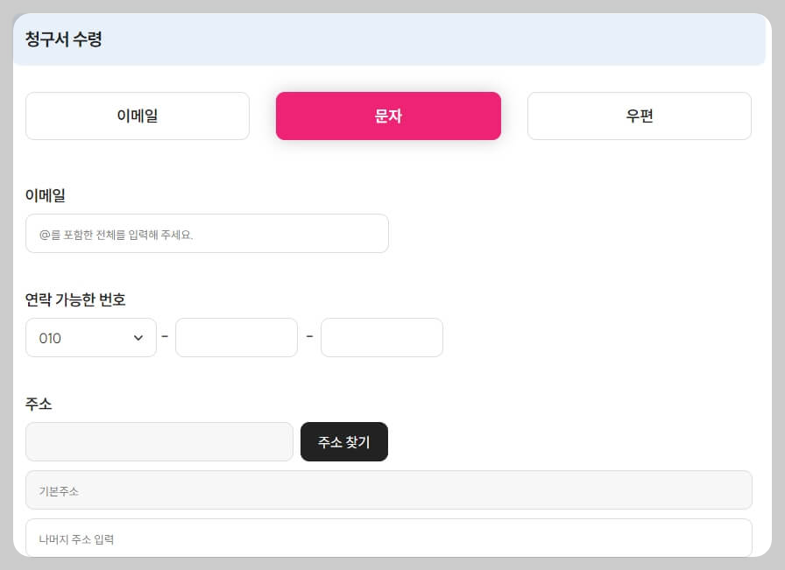Expand the phone carrier prefix selector
Viewport: 785px width, 570px height.
tap(91, 337)
